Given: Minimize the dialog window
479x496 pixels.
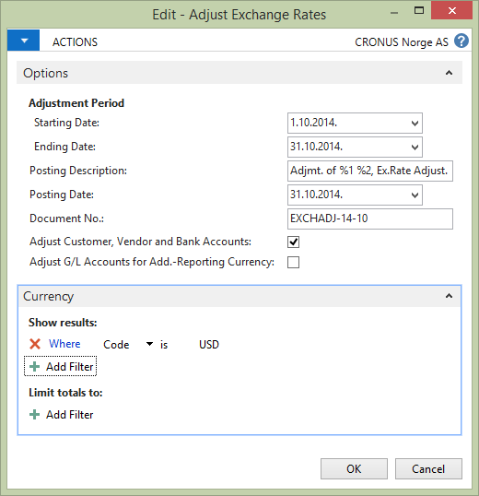Looking at the screenshot, I should tap(394, 13).
